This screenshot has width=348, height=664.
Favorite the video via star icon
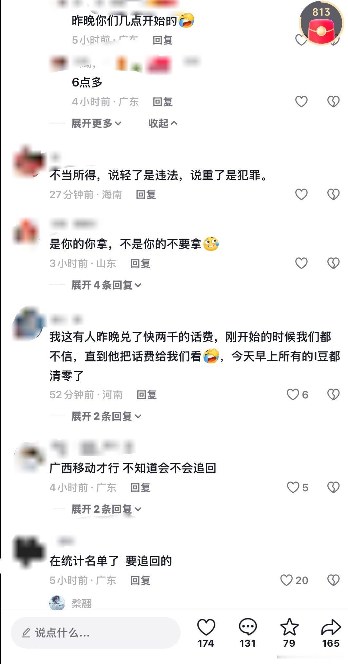tap(289, 633)
